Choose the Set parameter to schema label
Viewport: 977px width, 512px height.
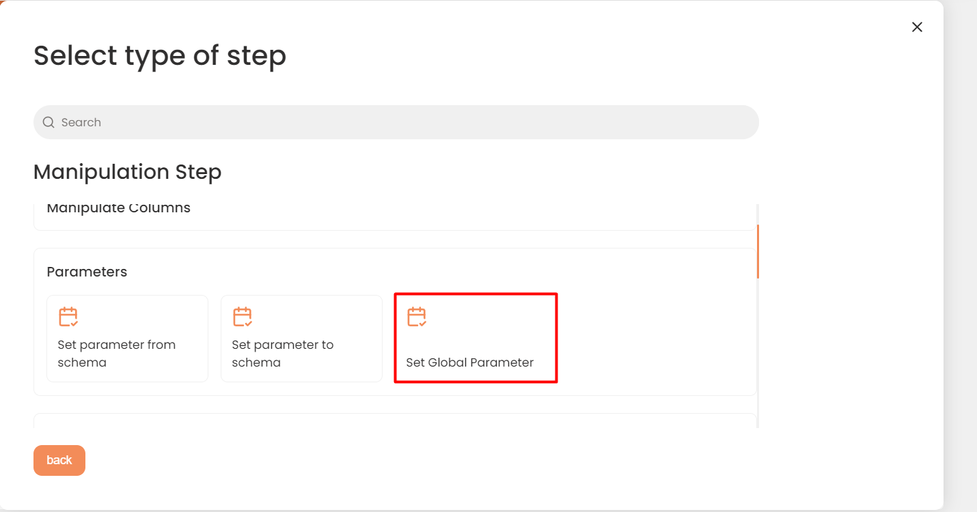coord(283,354)
